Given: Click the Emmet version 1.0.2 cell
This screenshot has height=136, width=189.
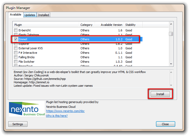Looking at the screenshot, I should [x=119, y=39].
